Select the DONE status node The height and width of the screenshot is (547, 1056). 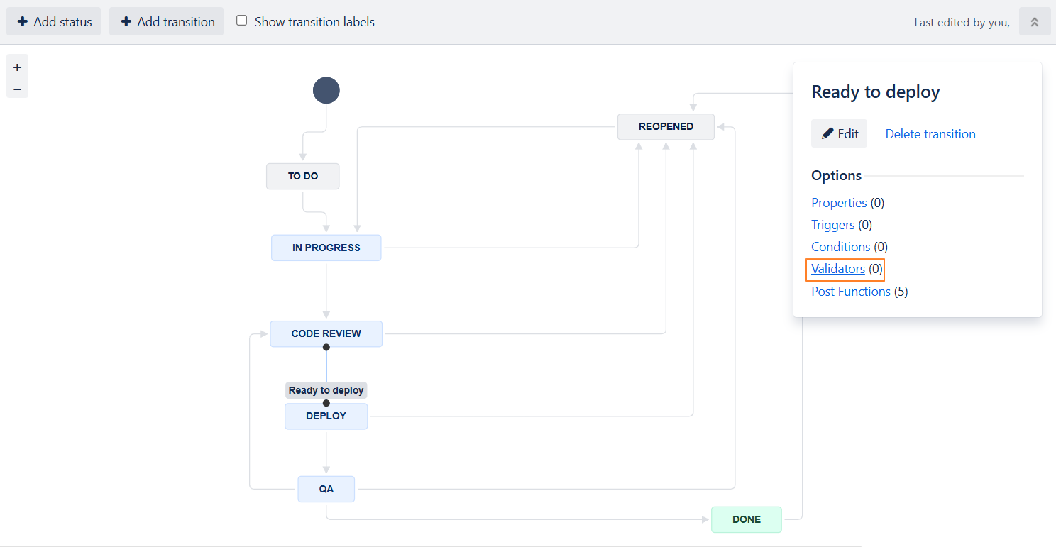click(x=746, y=519)
